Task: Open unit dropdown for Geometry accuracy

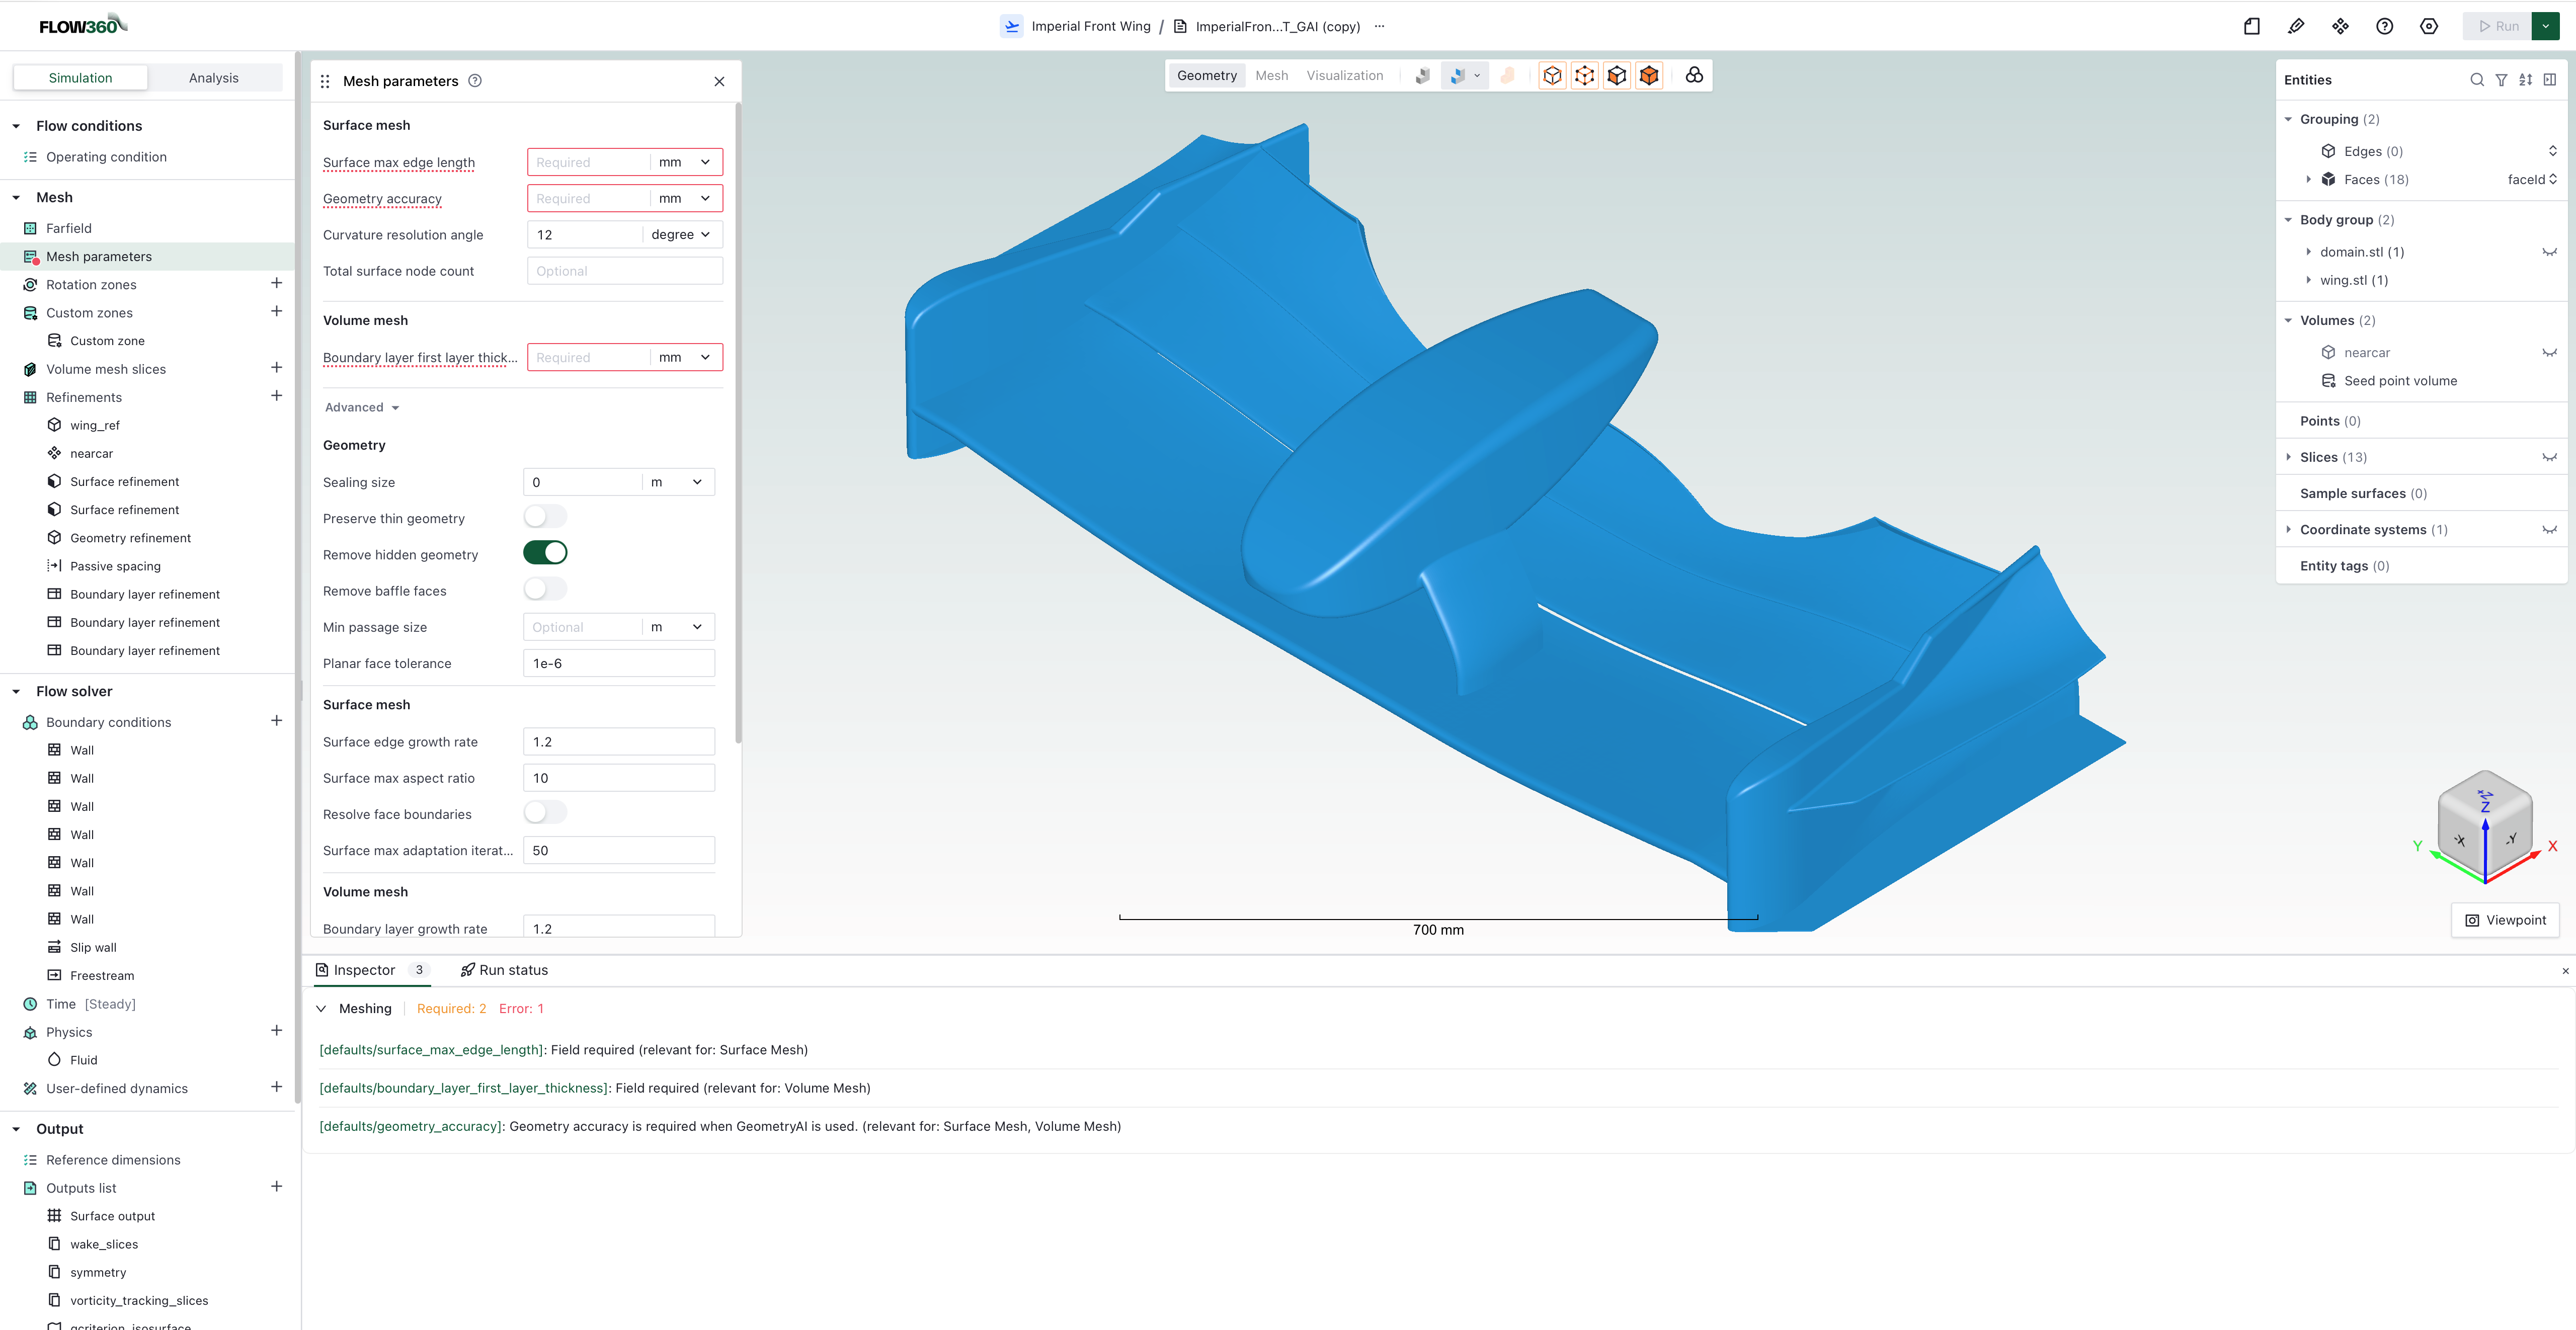Action: [685, 198]
